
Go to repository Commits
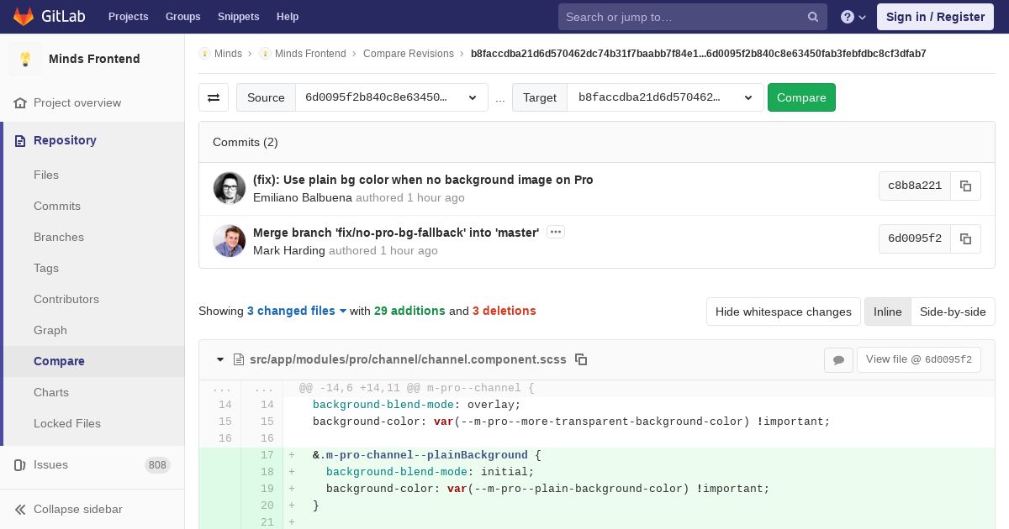(x=57, y=206)
